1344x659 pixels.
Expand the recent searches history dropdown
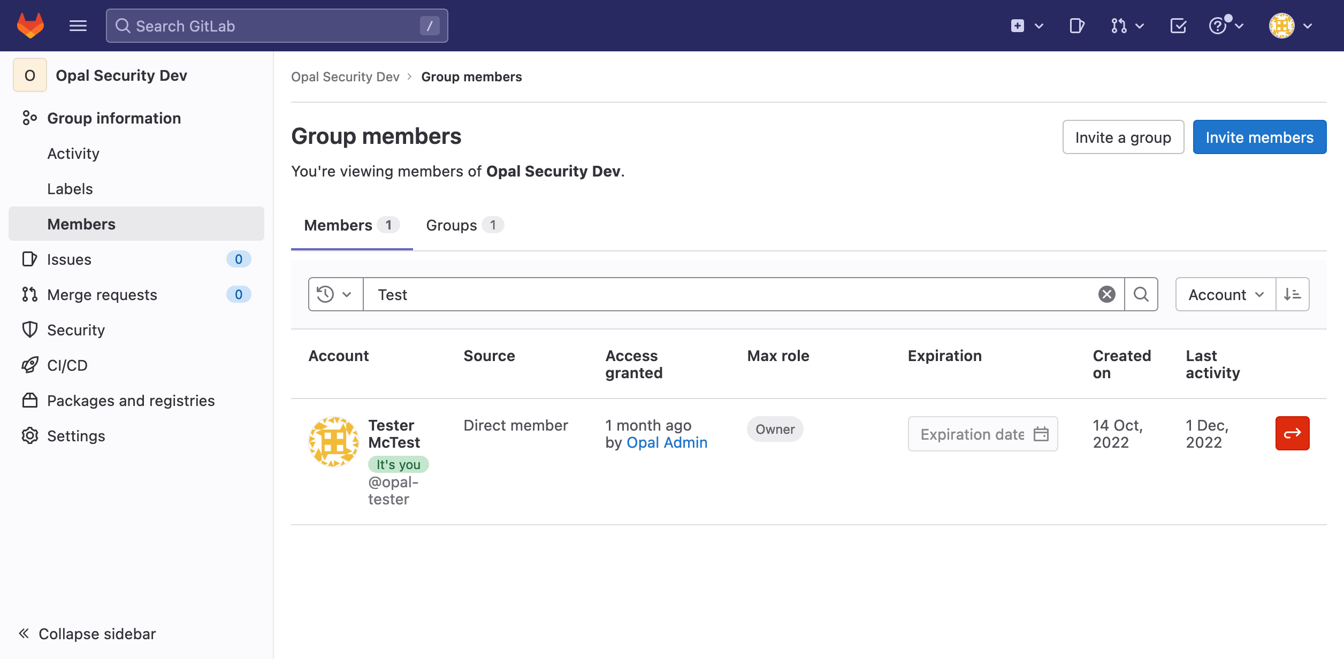coord(335,294)
